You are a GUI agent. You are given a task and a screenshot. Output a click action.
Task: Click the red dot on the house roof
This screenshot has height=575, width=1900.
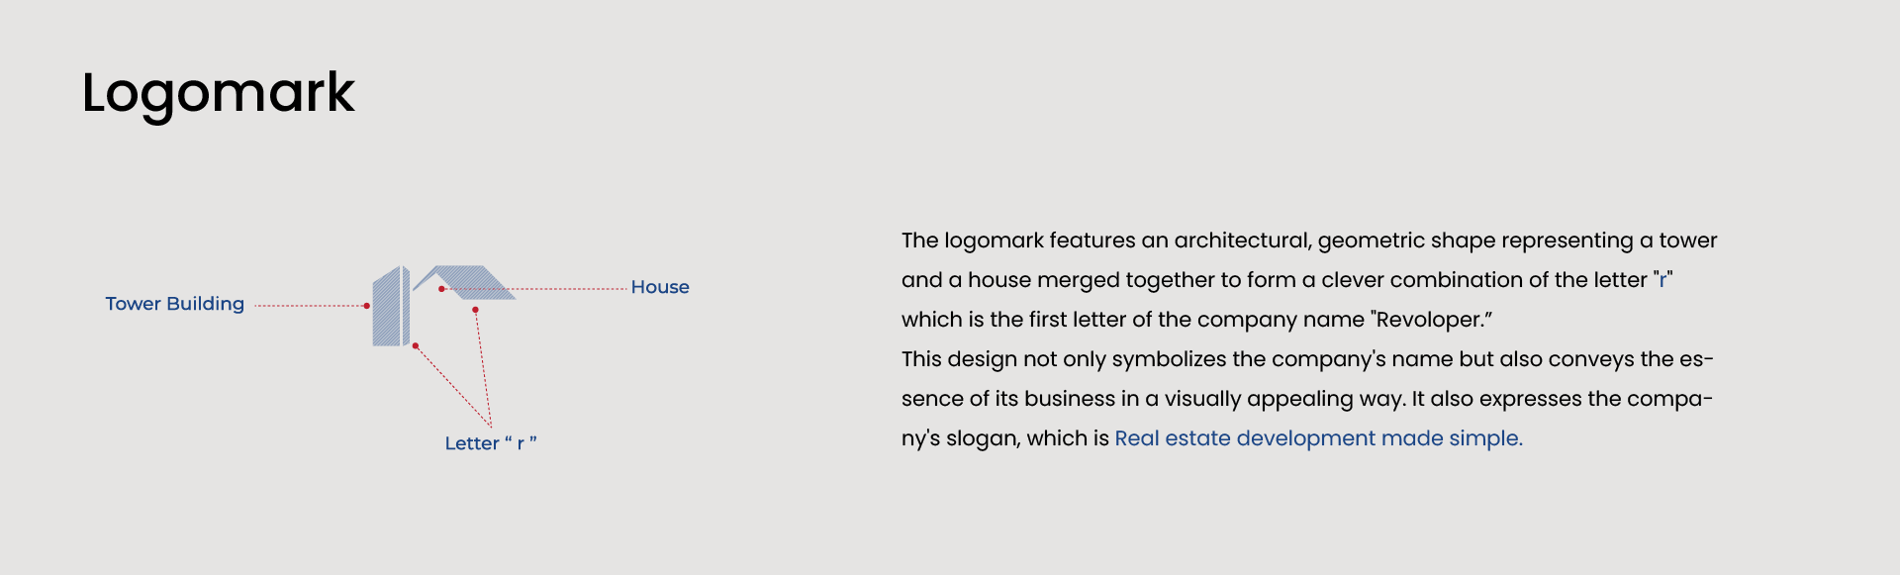pyautogui.click(x=441, y=289)
